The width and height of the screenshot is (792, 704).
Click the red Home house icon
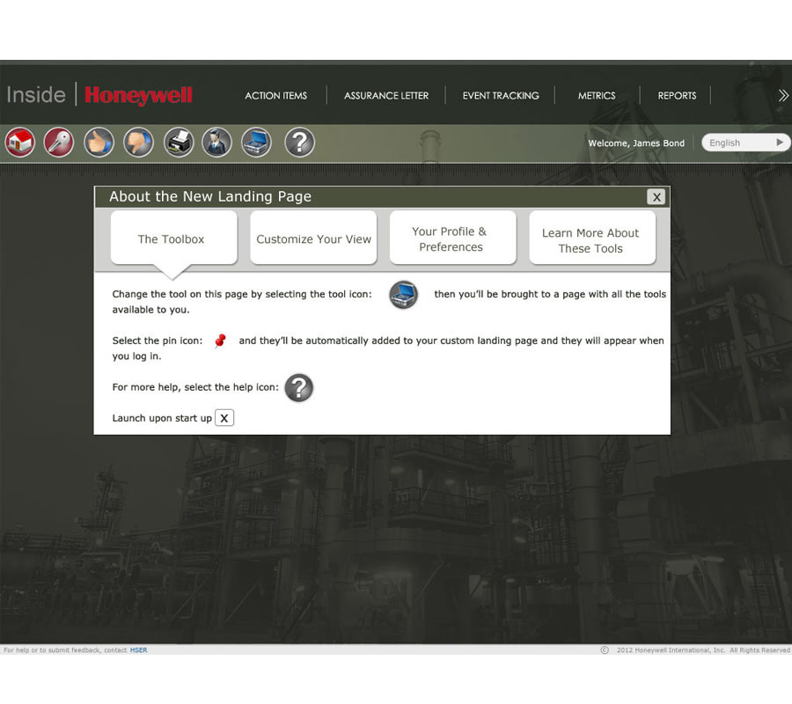click(x=20, y=142)
